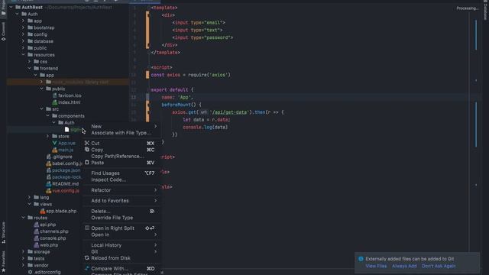Open the Favorites tool window sidebar button
The width and height of the screenshot is (489, 275).
click(x=3, y=261)
